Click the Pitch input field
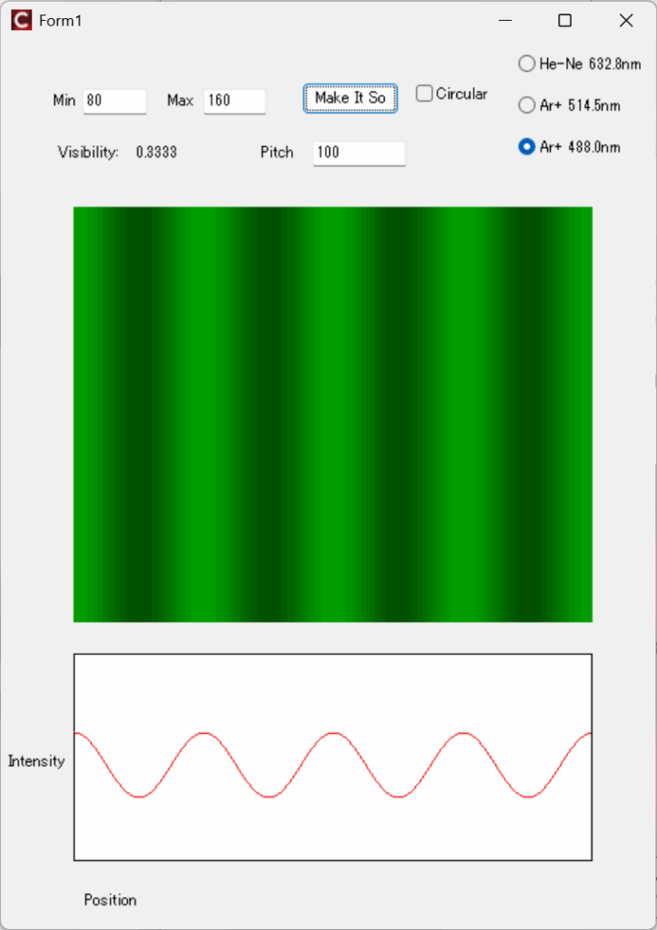The height and width of the screenshot is (930, 657). click(x=358, y=153)
